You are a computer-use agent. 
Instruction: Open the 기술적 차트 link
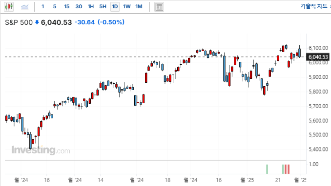coord(314,6)
